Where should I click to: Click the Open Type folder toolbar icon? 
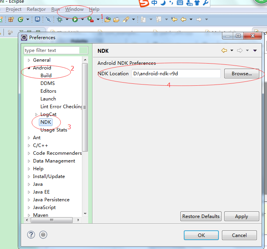click(108, 19)
